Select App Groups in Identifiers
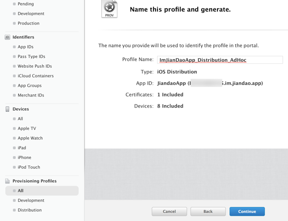The image size is (288, 221). tap(29, 86)
